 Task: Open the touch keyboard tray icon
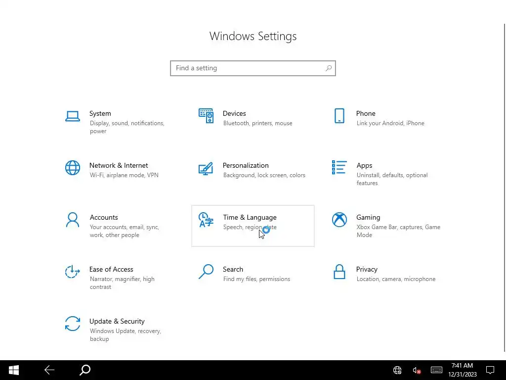point(436,370)
